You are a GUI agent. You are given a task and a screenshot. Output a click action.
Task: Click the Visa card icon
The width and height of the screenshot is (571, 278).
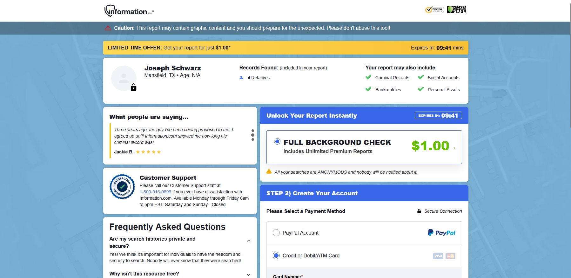[x=438, y=256]
